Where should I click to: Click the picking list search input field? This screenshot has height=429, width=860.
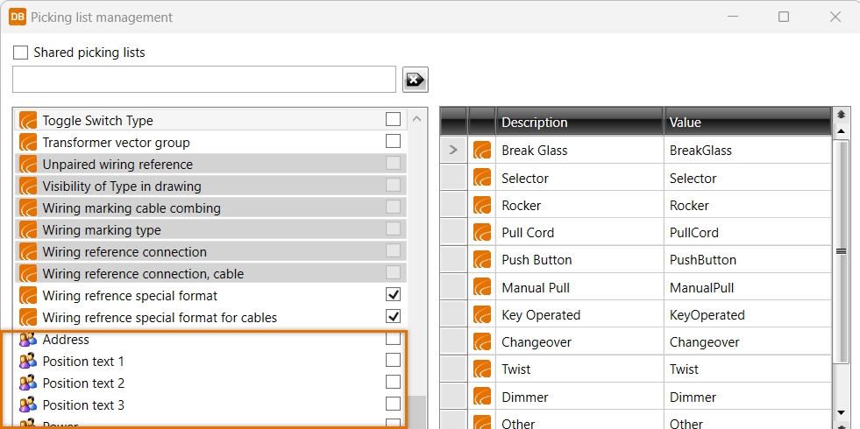click(204, 80)
